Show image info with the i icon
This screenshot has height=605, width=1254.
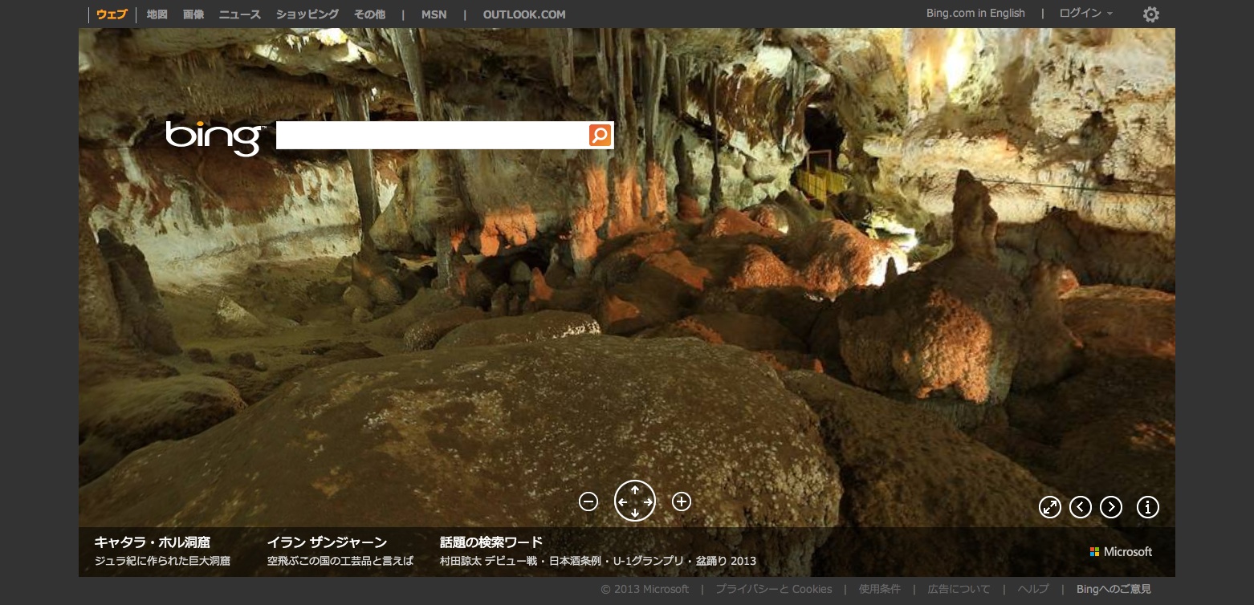(x=1148, y=507)
